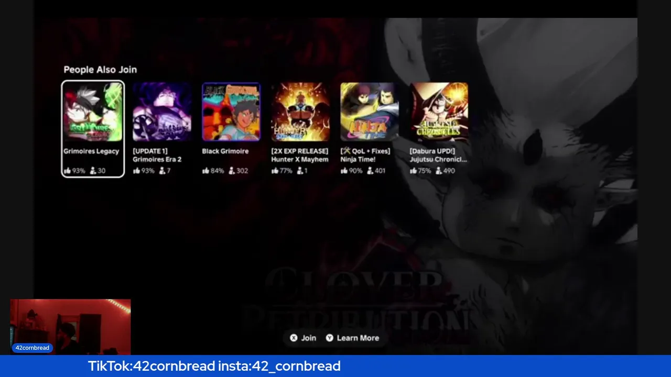Click the thumbs-up icon under Ninja Time!
Screen dimensions: 671x377
click(344, 171)
